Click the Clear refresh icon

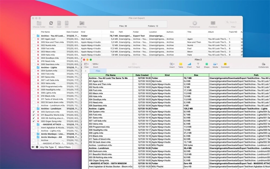[51, 23]
